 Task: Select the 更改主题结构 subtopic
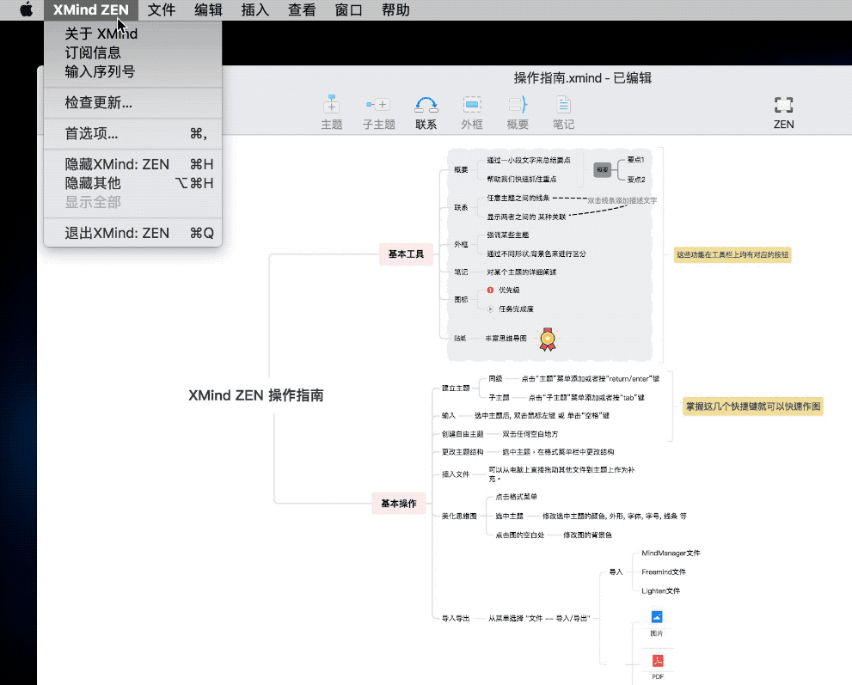click(x=463, y=452)
